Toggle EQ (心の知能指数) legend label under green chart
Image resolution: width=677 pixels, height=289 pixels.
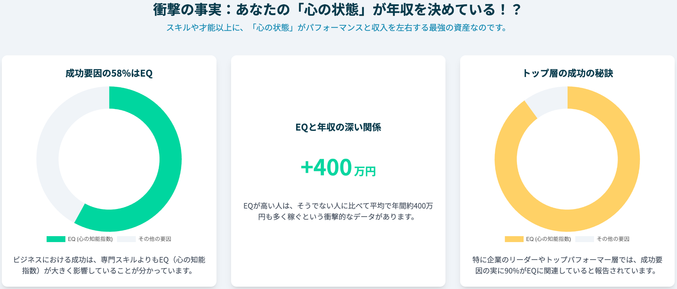tap(90, 239)
